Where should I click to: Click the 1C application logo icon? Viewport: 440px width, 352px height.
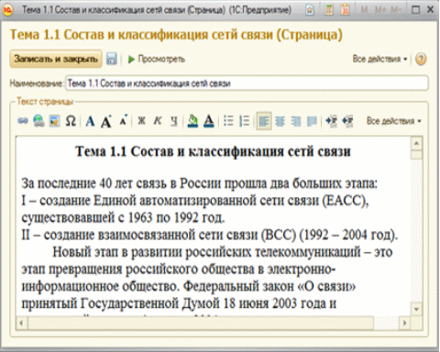tap(7, 10)
